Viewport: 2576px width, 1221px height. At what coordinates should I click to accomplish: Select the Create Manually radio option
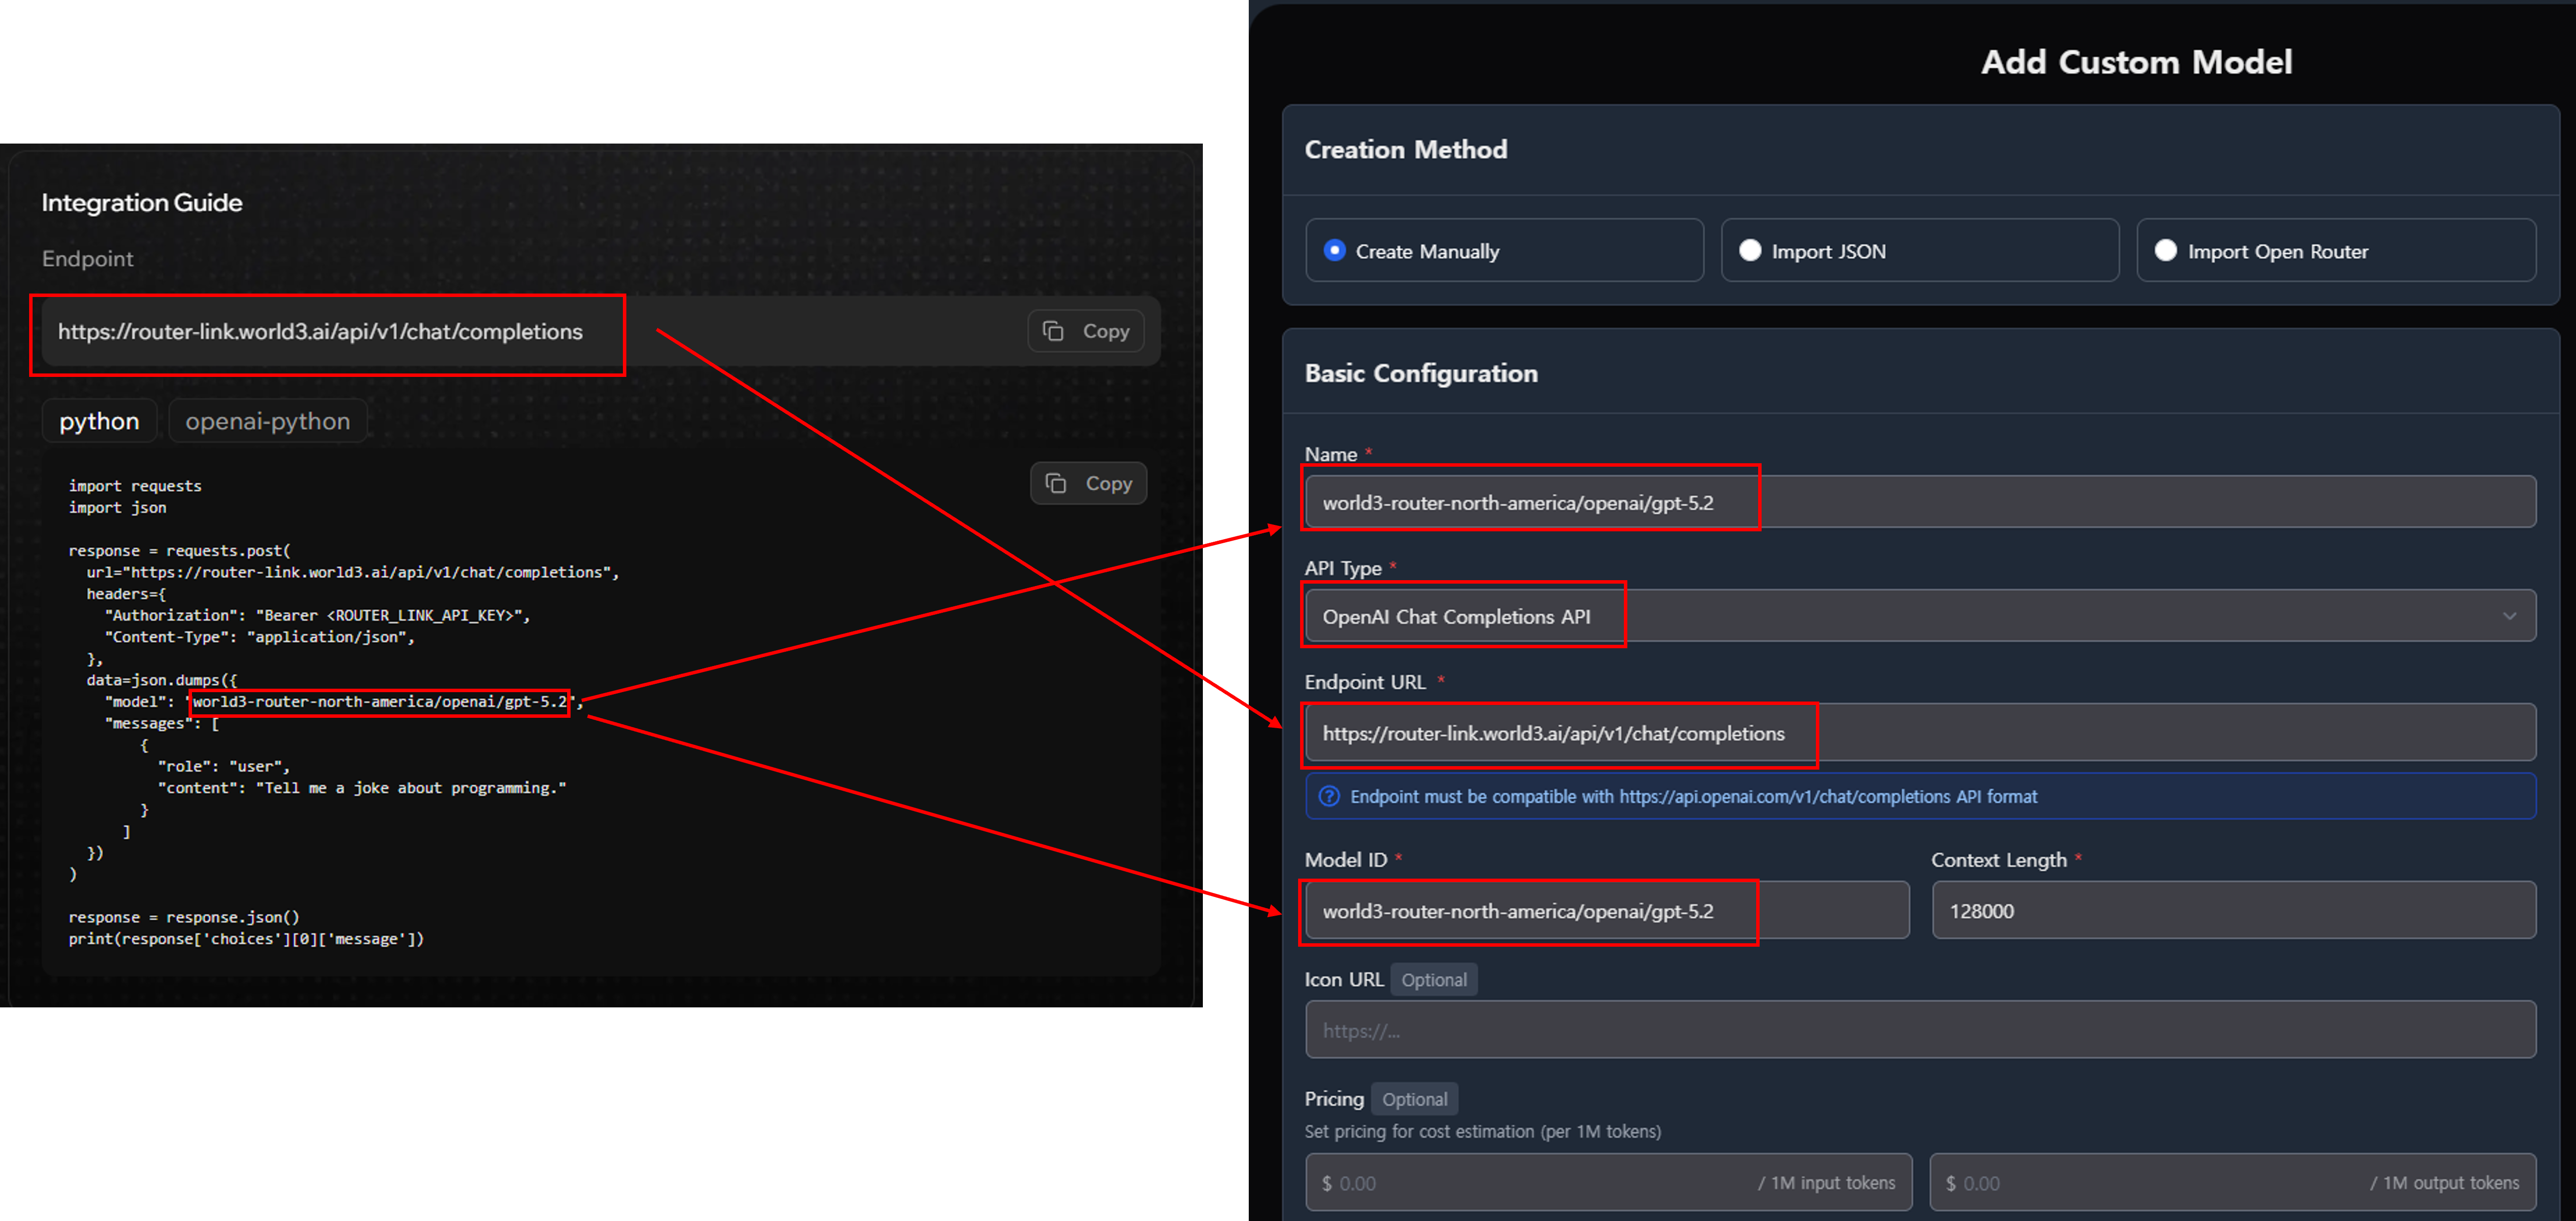[x=1334, y=251]
